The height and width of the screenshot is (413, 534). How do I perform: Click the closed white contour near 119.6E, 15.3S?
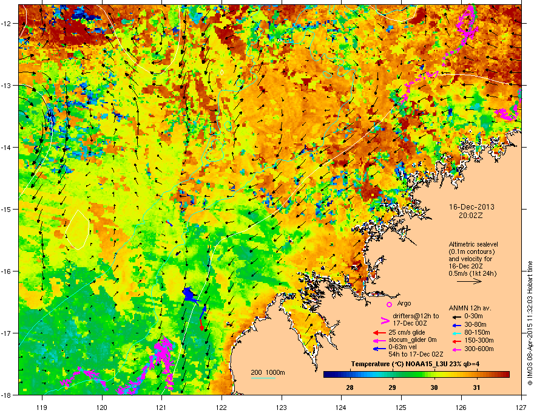pos(78,230)
